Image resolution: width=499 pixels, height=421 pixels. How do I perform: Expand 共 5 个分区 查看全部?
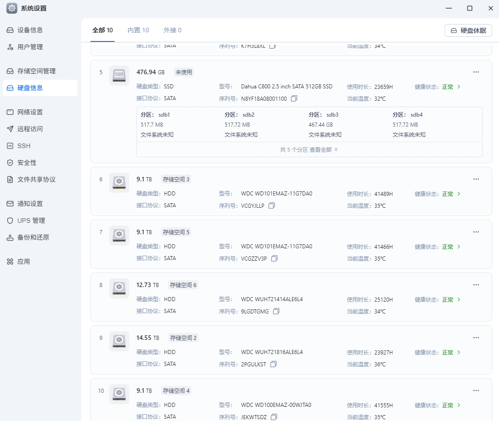(x=309, y=149)
